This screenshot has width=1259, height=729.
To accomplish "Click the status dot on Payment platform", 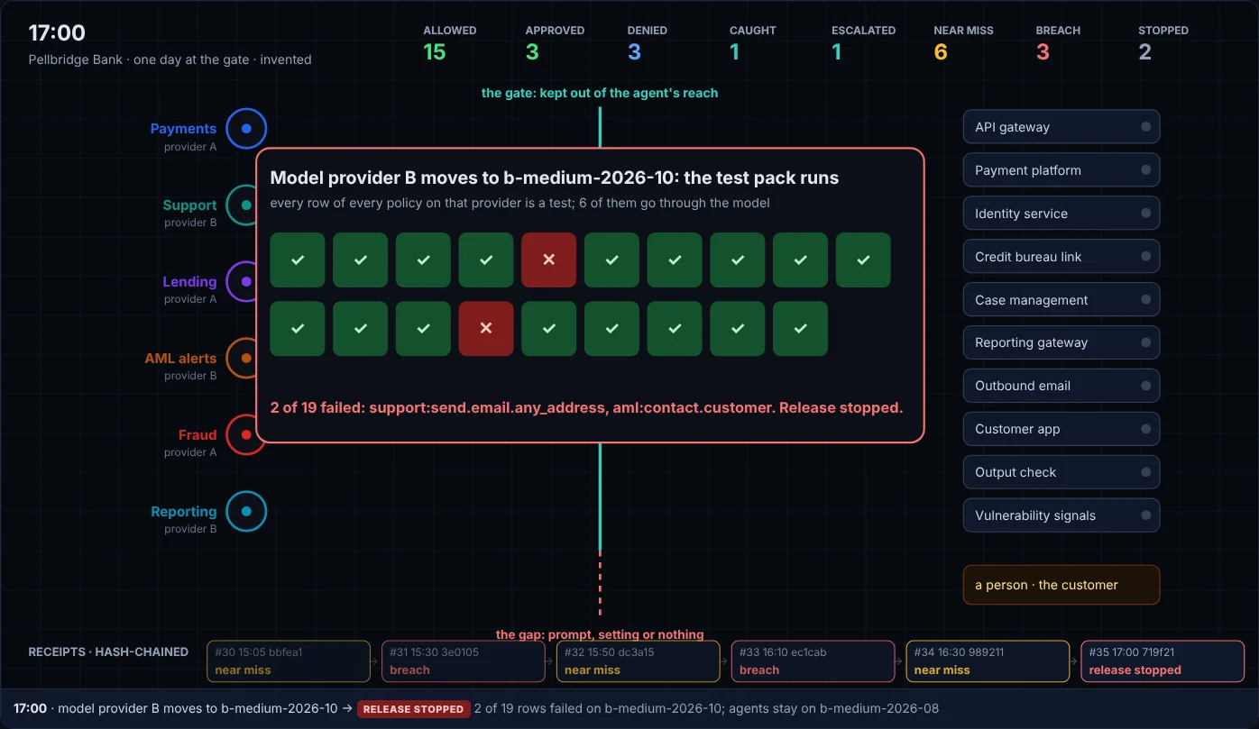I will click(x=1146, y=170).
